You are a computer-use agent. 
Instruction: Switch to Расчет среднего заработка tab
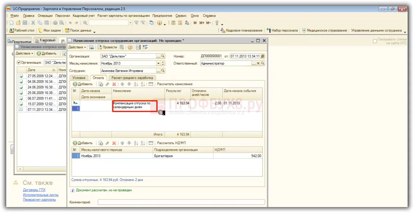point(132,78)
